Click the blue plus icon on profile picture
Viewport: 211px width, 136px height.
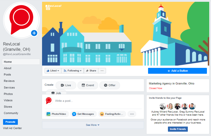(34, 33)
